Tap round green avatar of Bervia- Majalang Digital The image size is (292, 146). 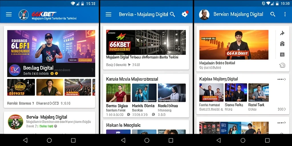tap(15, 122)
